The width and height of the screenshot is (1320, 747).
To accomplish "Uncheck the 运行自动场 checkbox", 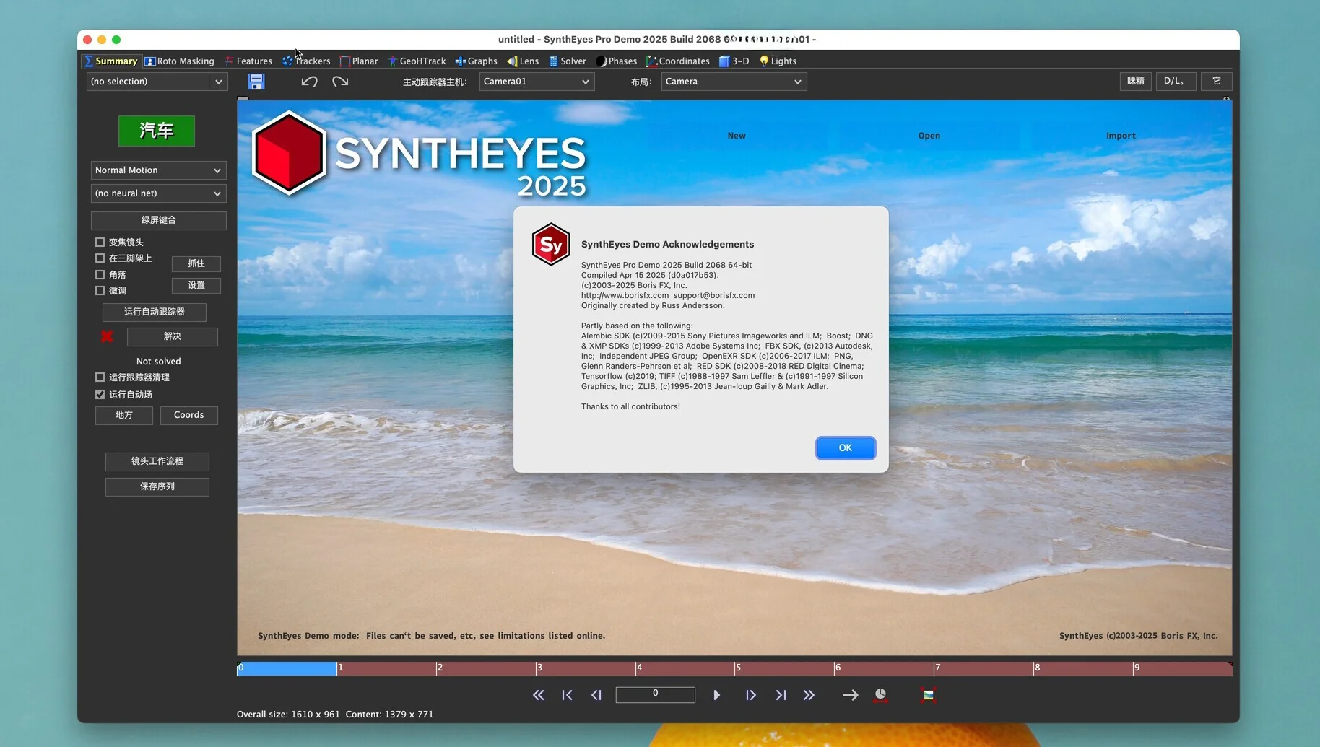I will coord(100,395).
